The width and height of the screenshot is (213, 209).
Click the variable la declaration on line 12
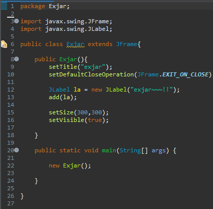tap(77, 90)
